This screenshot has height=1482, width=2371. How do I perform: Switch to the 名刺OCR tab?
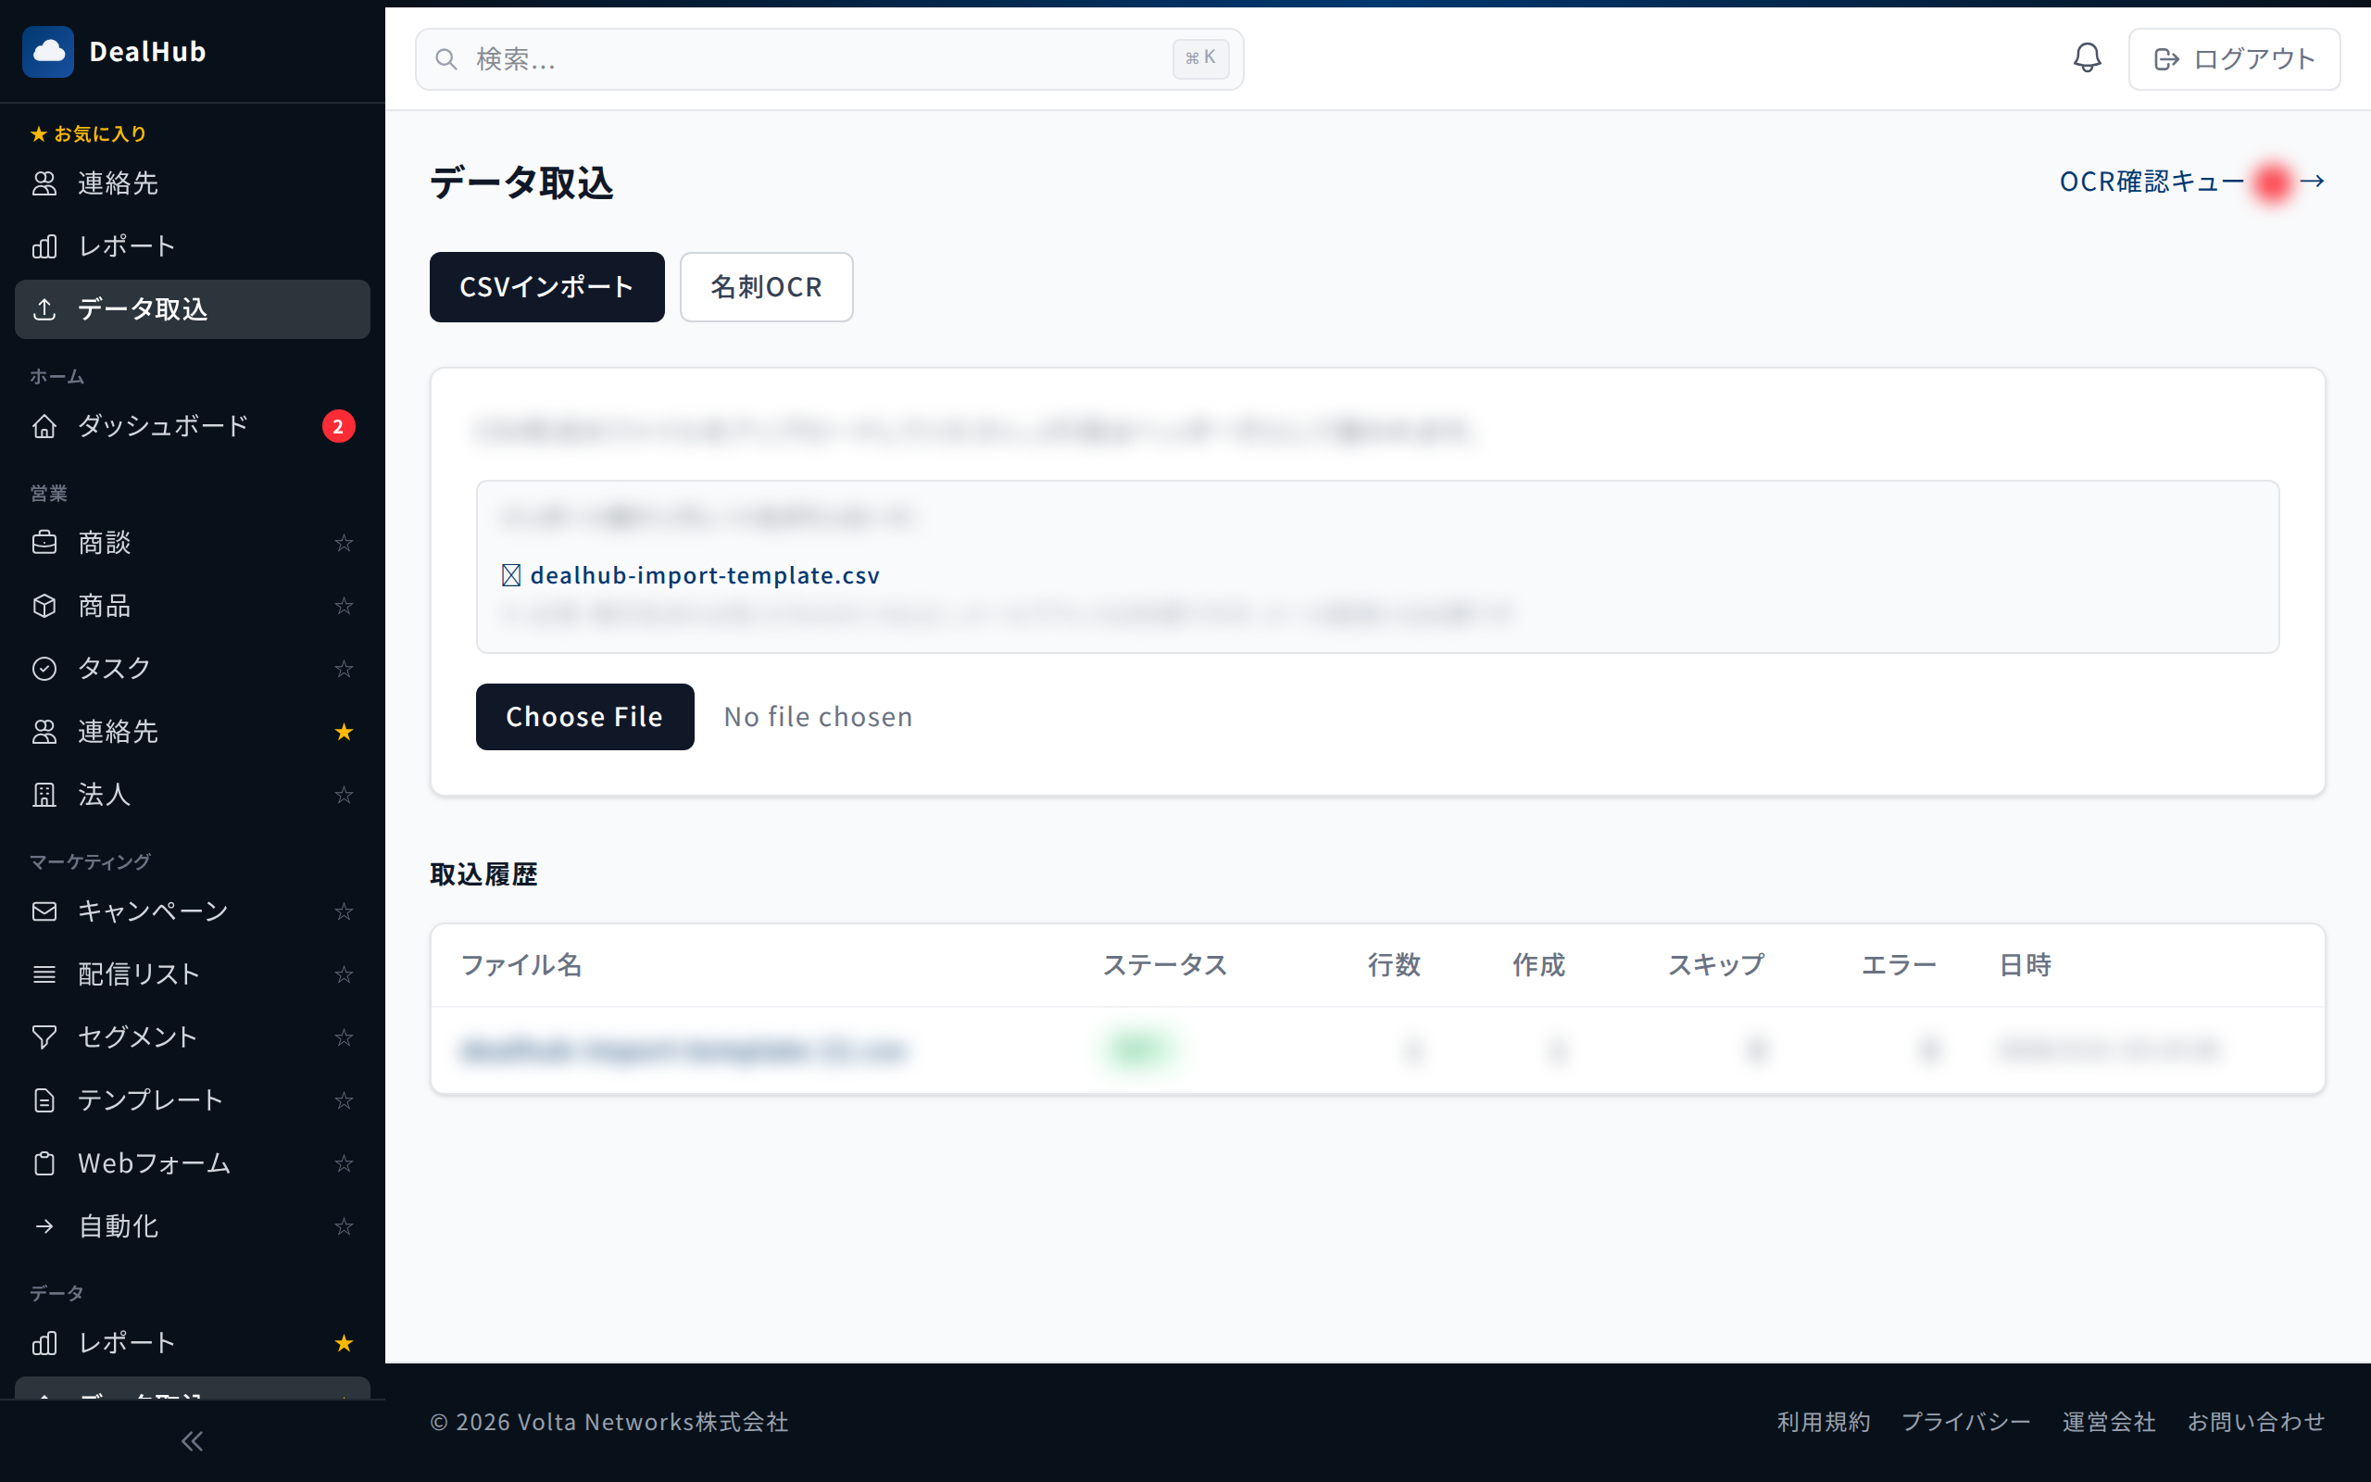(766, 287)
